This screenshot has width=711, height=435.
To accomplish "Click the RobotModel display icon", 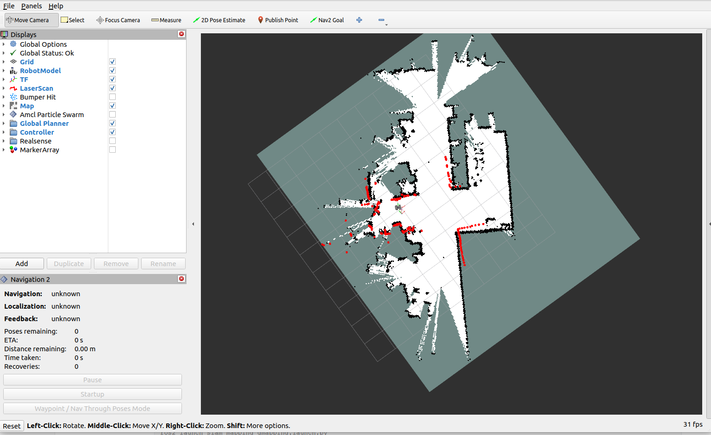I will (x=13, y=70).
